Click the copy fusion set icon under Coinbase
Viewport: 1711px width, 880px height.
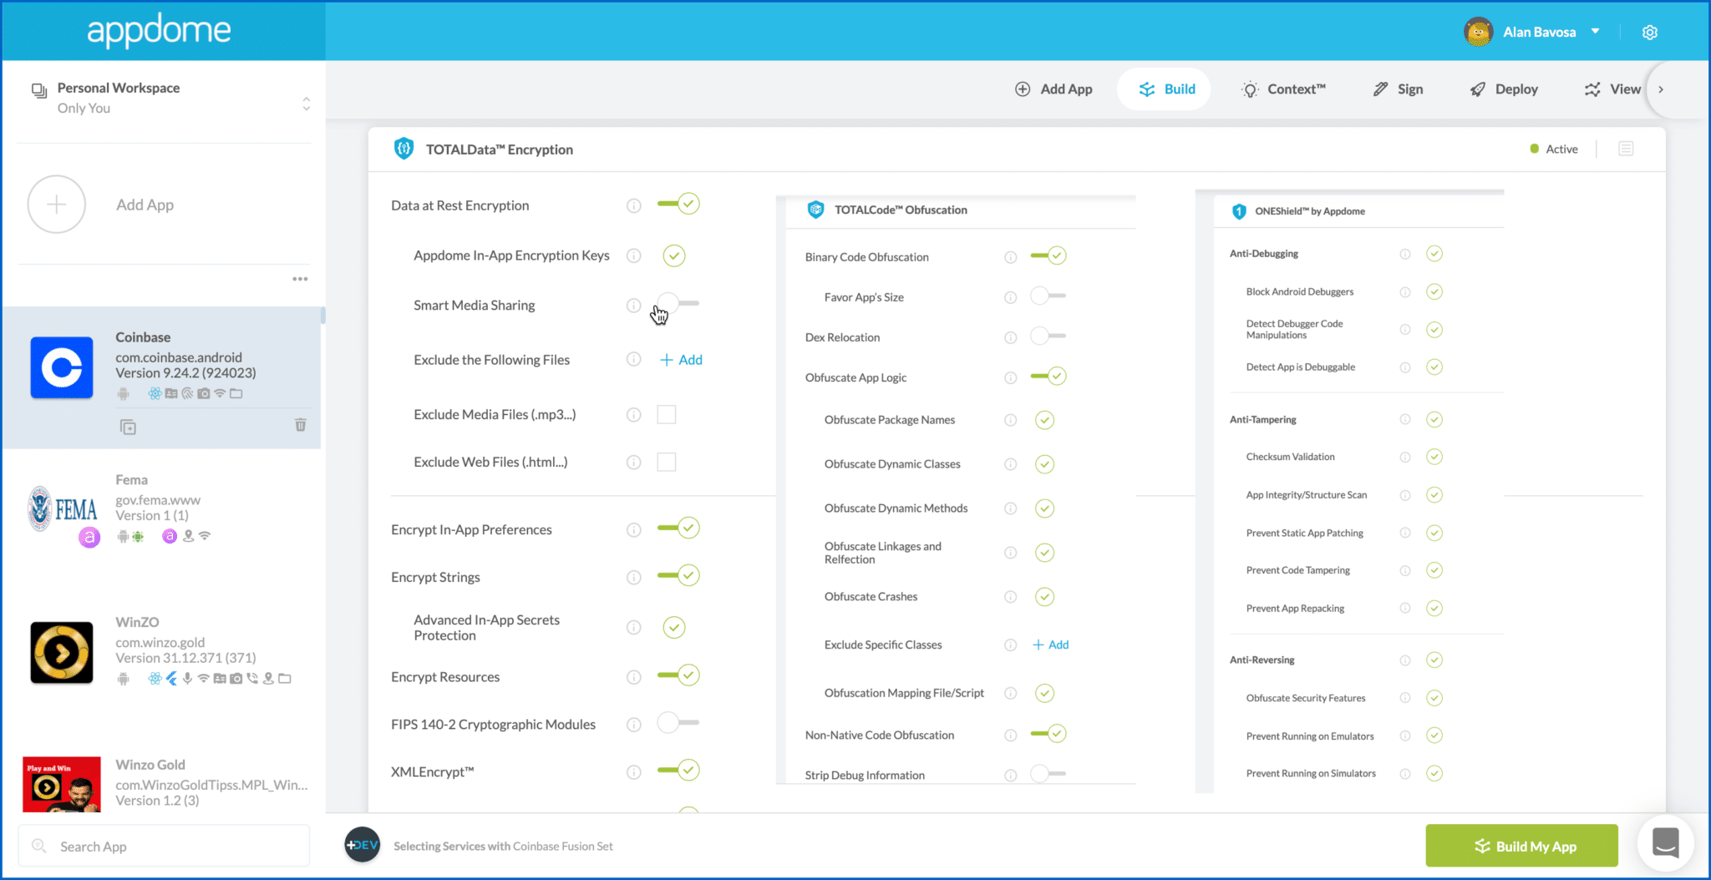[127, 427]
